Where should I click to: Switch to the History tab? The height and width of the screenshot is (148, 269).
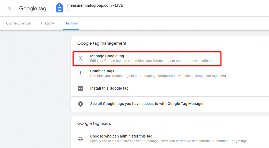47,23
